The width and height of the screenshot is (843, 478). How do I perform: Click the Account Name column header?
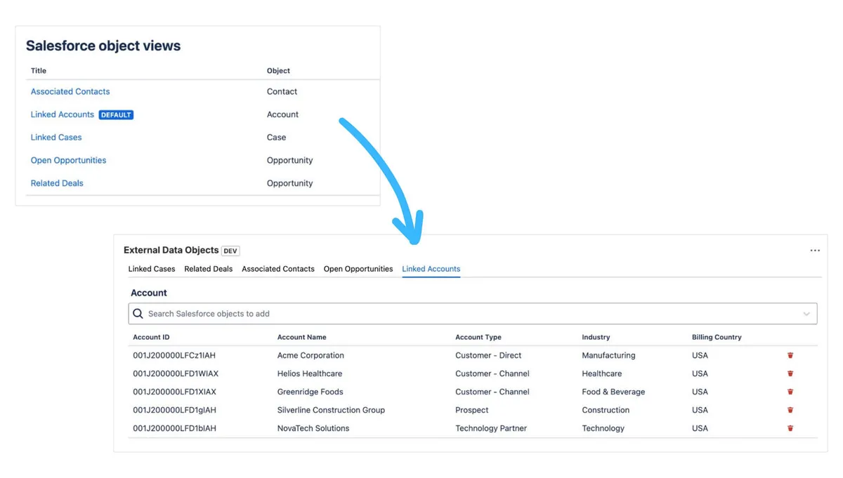point(301,337)
